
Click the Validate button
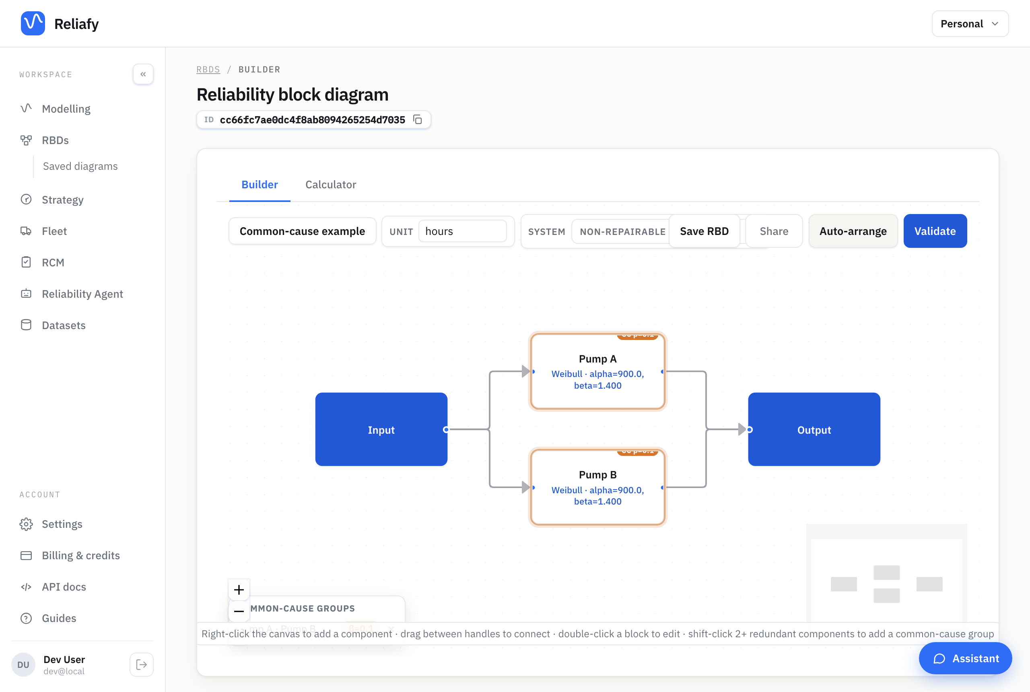(x=935, y=231)
